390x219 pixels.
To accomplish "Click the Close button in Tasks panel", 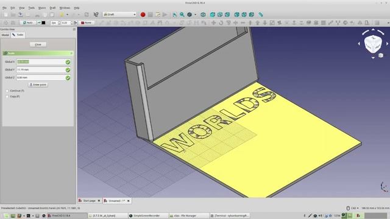I will pyautogui.click(x=38, y=44).
